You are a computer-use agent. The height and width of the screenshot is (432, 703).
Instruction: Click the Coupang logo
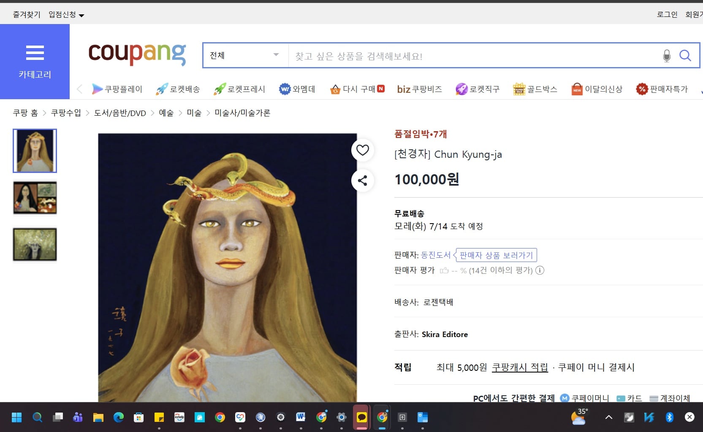[x=137, y=54]
